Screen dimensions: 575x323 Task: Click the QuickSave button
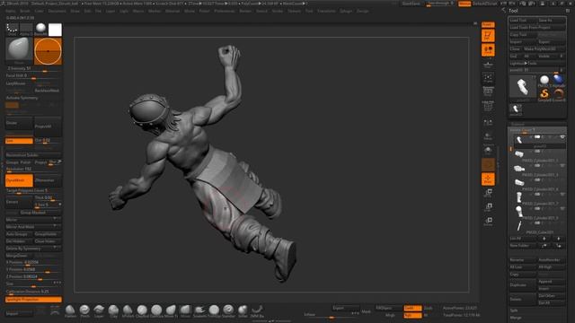[x=411, y=4]
